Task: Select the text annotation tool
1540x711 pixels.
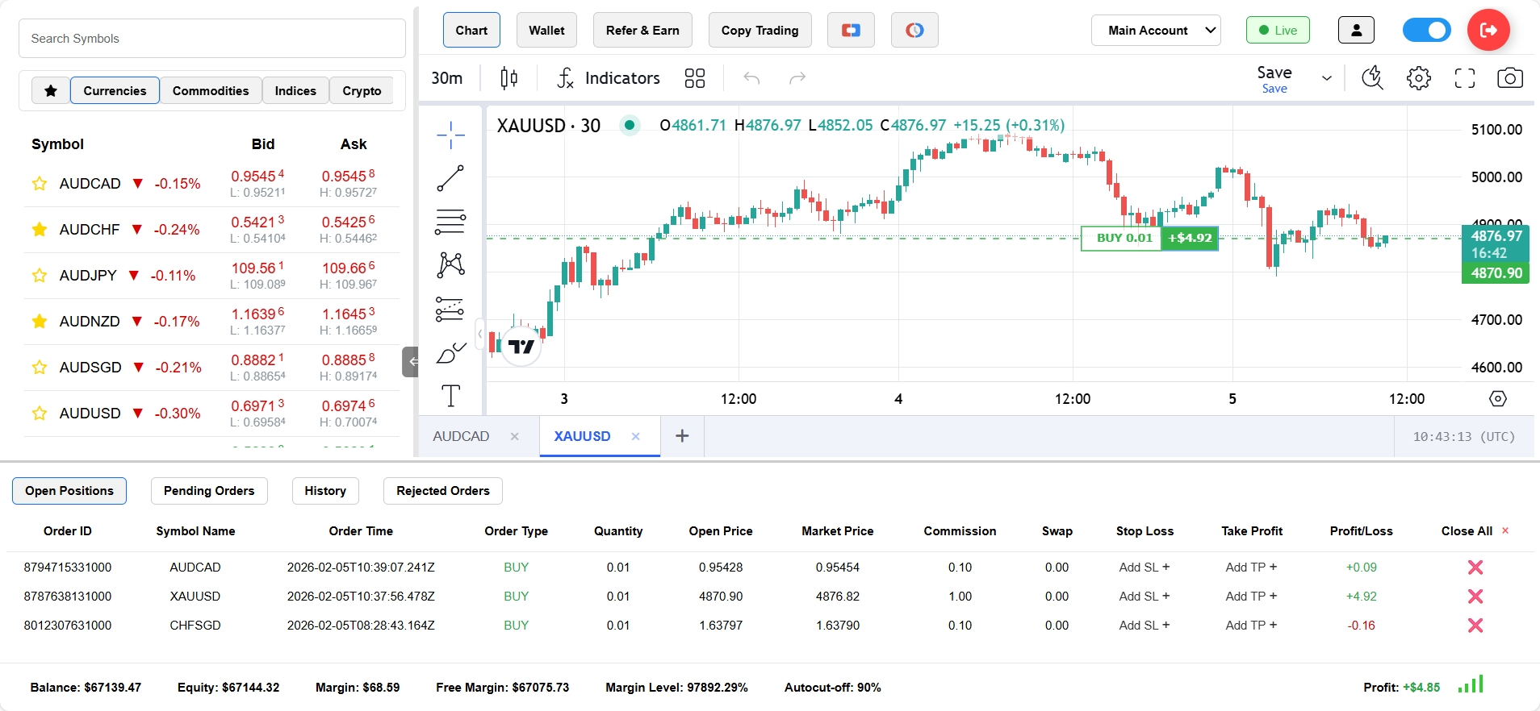Action: (450, 396)
